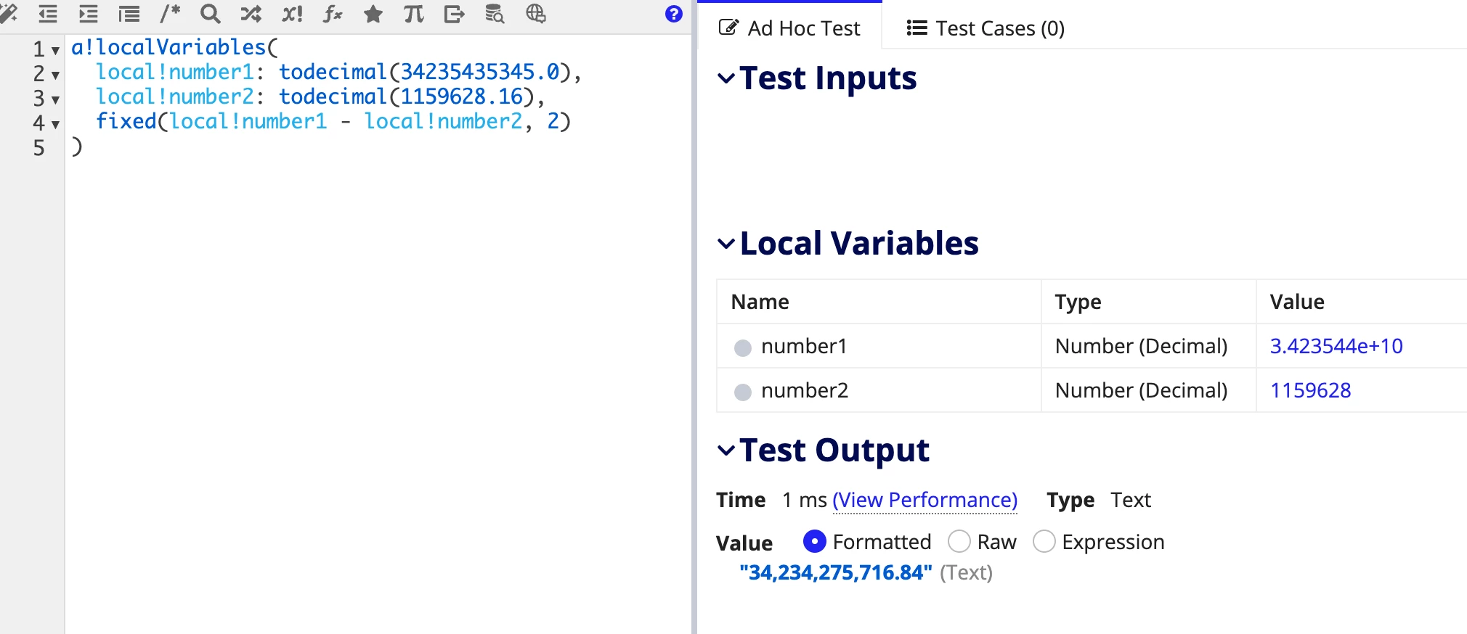
Task: Select the Raw value radio button
Action: 959,541
